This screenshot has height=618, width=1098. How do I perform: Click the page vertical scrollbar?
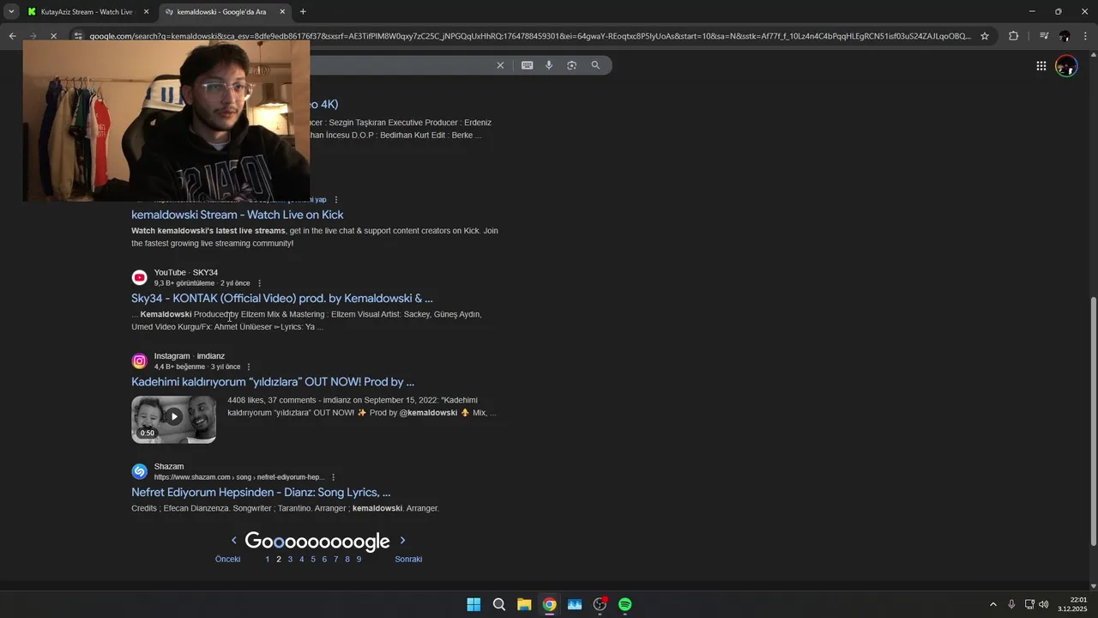(1093, 421)
